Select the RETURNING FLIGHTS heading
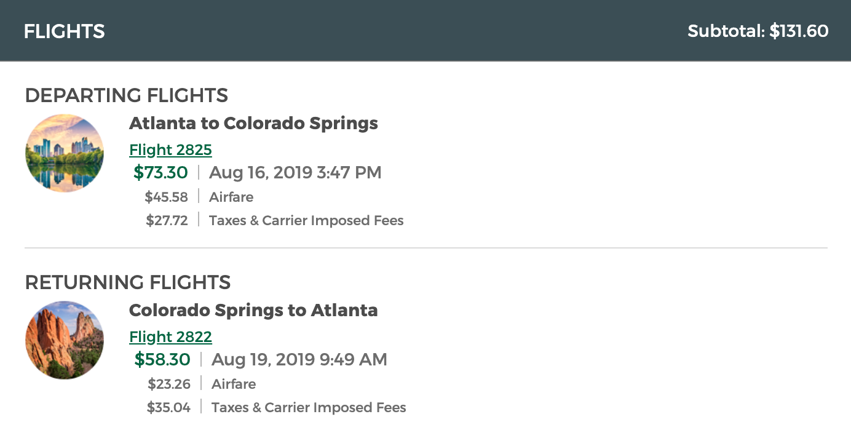The width and height of the screenshot is (851, 438). pos(127,282)
